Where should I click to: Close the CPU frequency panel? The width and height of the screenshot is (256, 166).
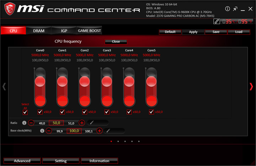pos(116,41)
